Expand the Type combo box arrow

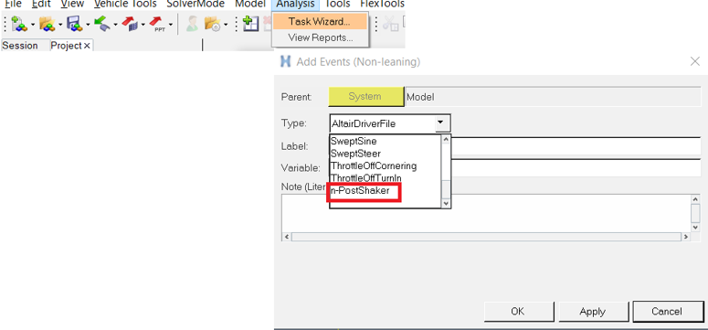coord(442,123)
